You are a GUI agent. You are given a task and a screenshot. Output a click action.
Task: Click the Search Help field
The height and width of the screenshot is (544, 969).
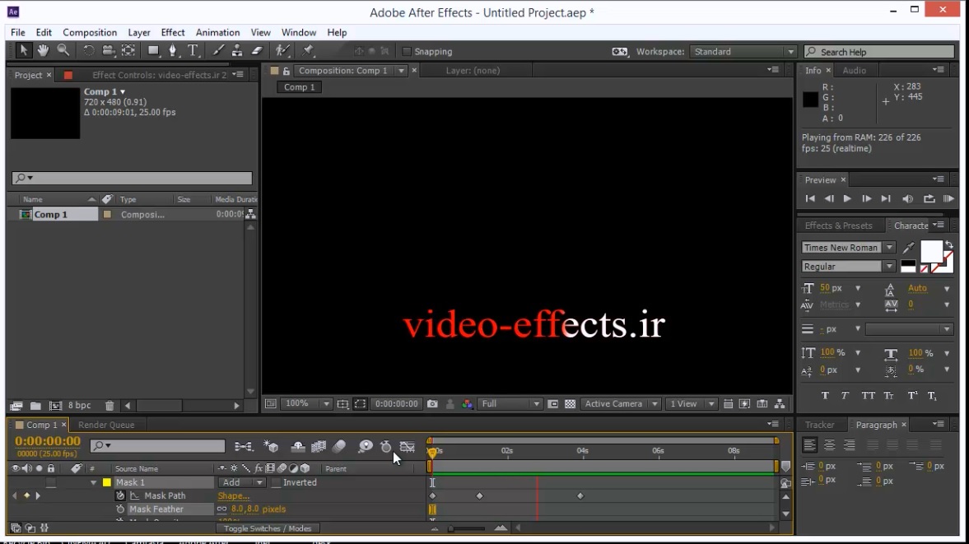[879, 52]
